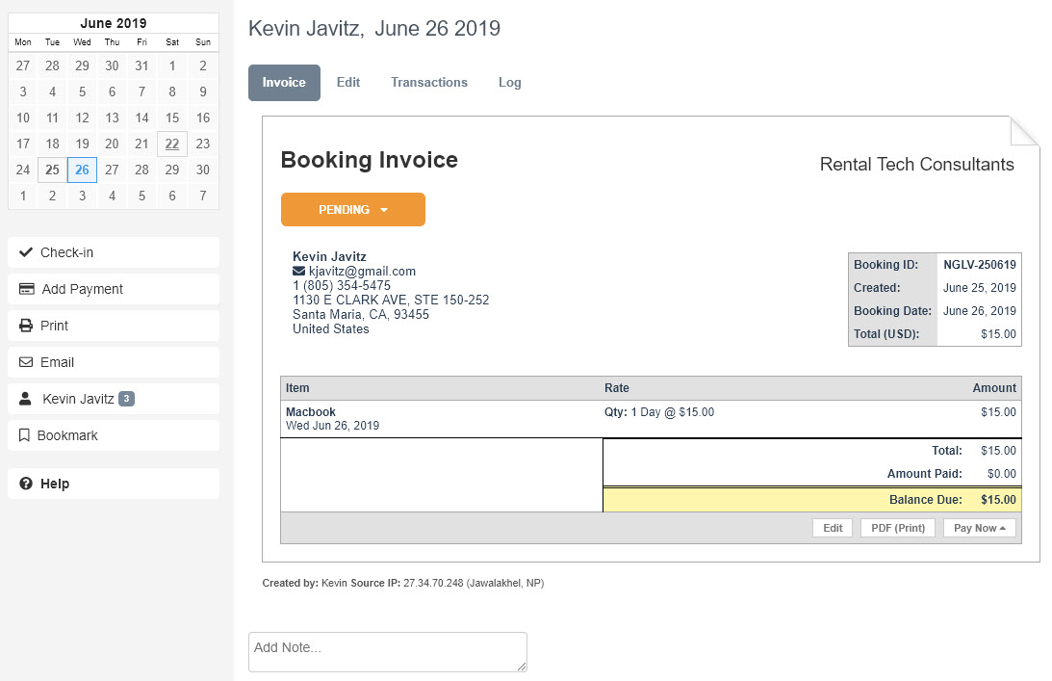The height and width of the screenshot is (681, 1052).
Task: Click into the Add Note text field
Action: click(x=388, y=651)
